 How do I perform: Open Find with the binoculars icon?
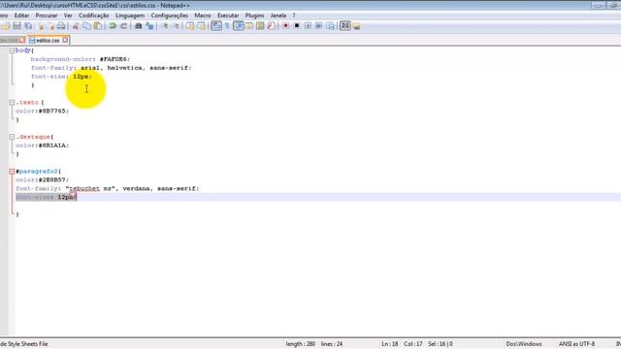[138, 26]
